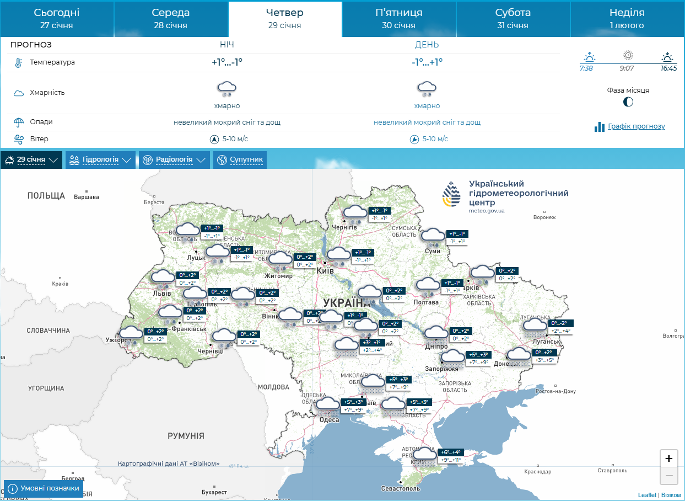The height and width of the screenshot is (501, 685).
Task: Click the moon phase symbol under Фаза місяця
Action: tap(627, 102)
